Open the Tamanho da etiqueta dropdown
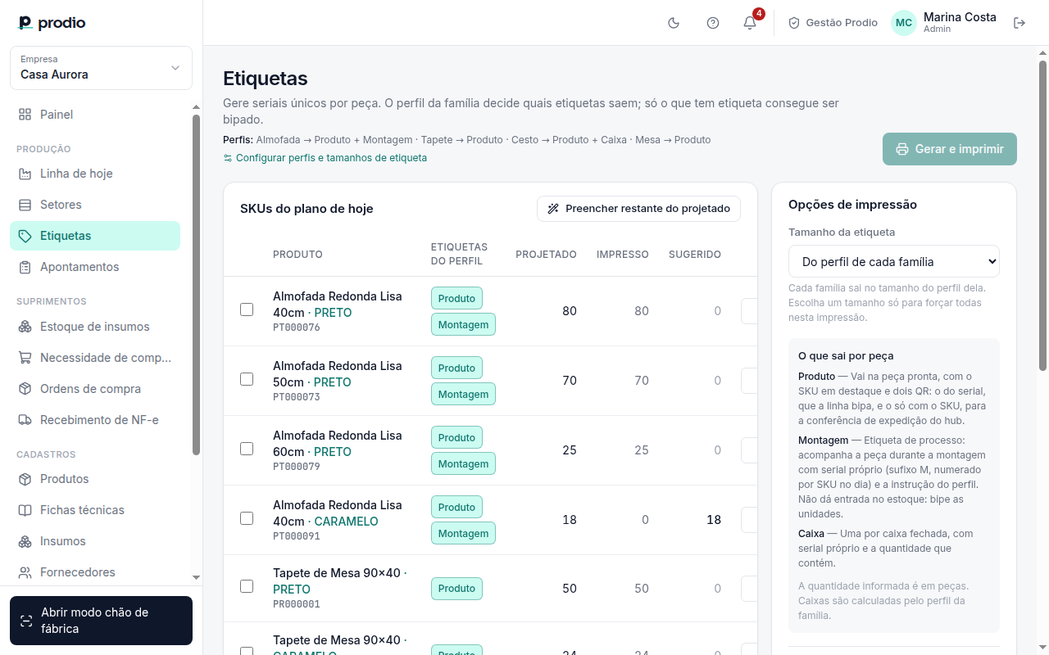 pyautogui.click(x=894, y=262)
